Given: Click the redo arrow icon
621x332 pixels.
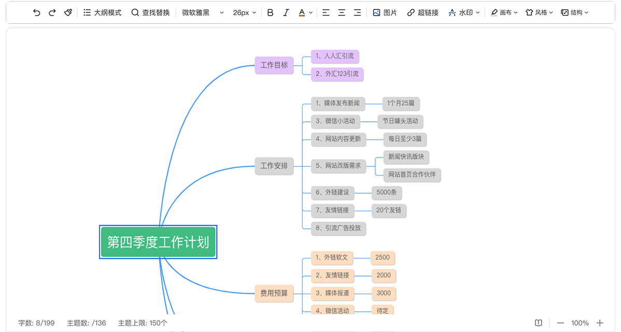Looking at the screenshot, I should [52, 12].
